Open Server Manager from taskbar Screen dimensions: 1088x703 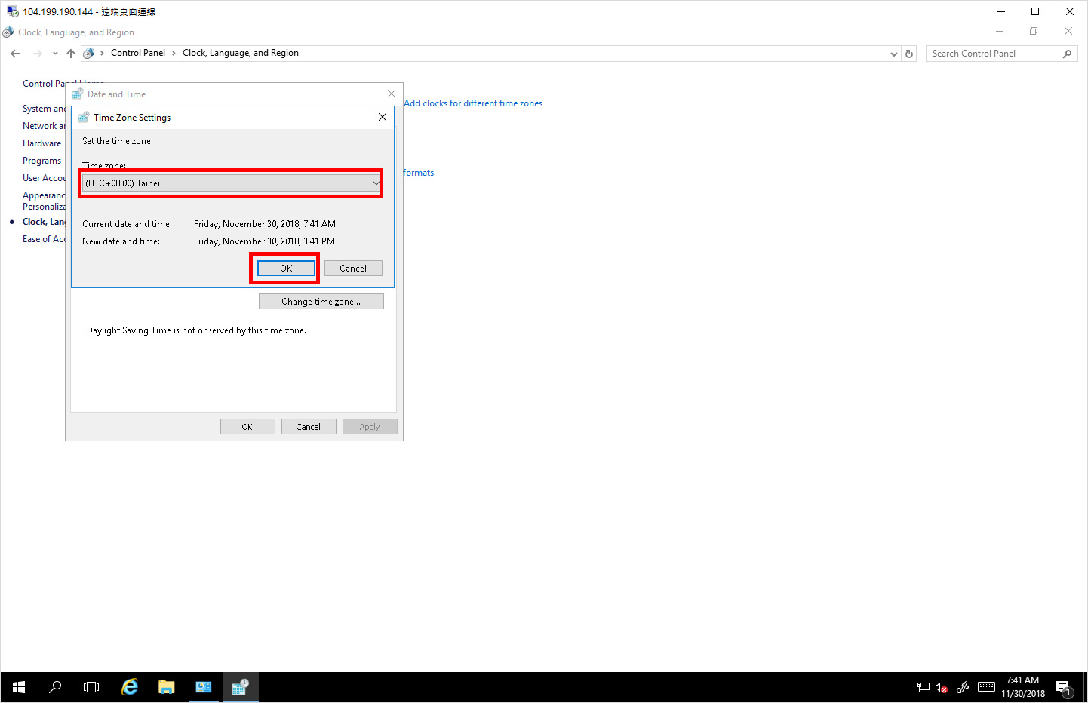[204, 687]
